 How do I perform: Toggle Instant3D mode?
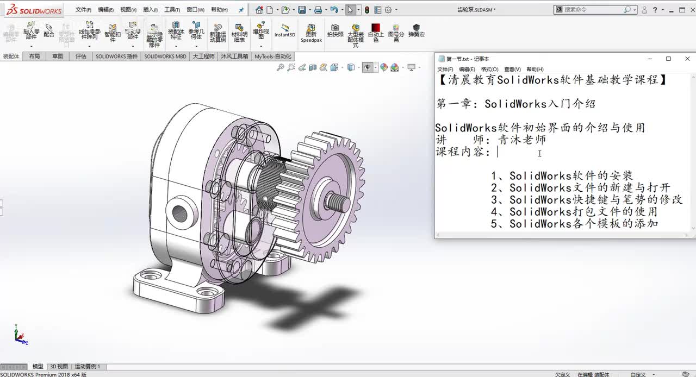point(284,30)
